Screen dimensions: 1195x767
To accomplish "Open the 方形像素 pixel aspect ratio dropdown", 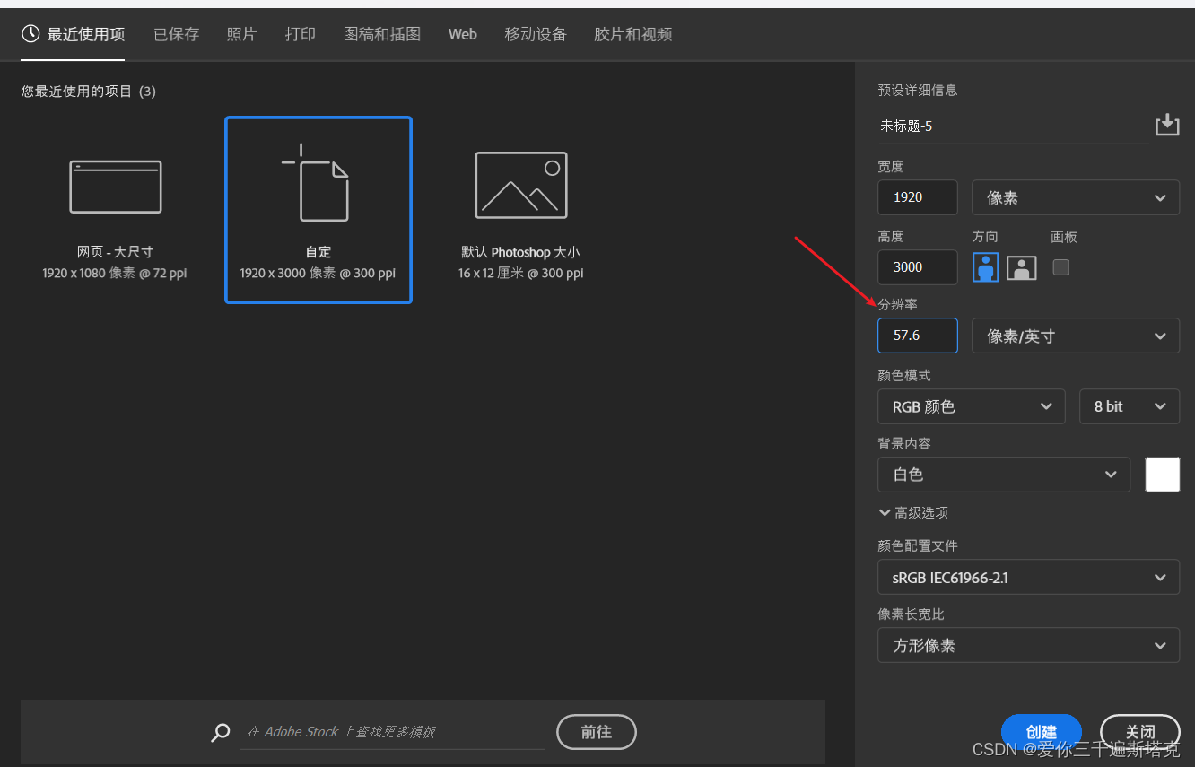I will (x=1028, y=646).
